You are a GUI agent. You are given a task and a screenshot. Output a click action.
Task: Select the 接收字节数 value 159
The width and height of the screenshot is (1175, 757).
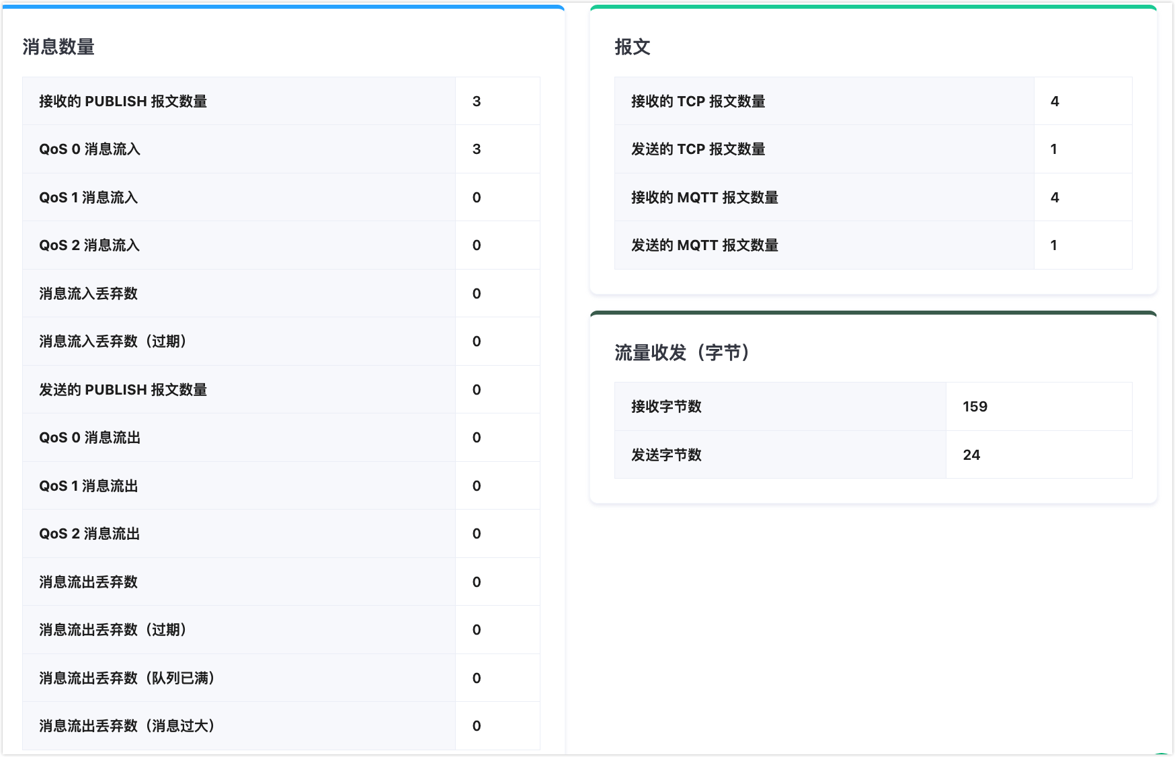coord(975,406)
